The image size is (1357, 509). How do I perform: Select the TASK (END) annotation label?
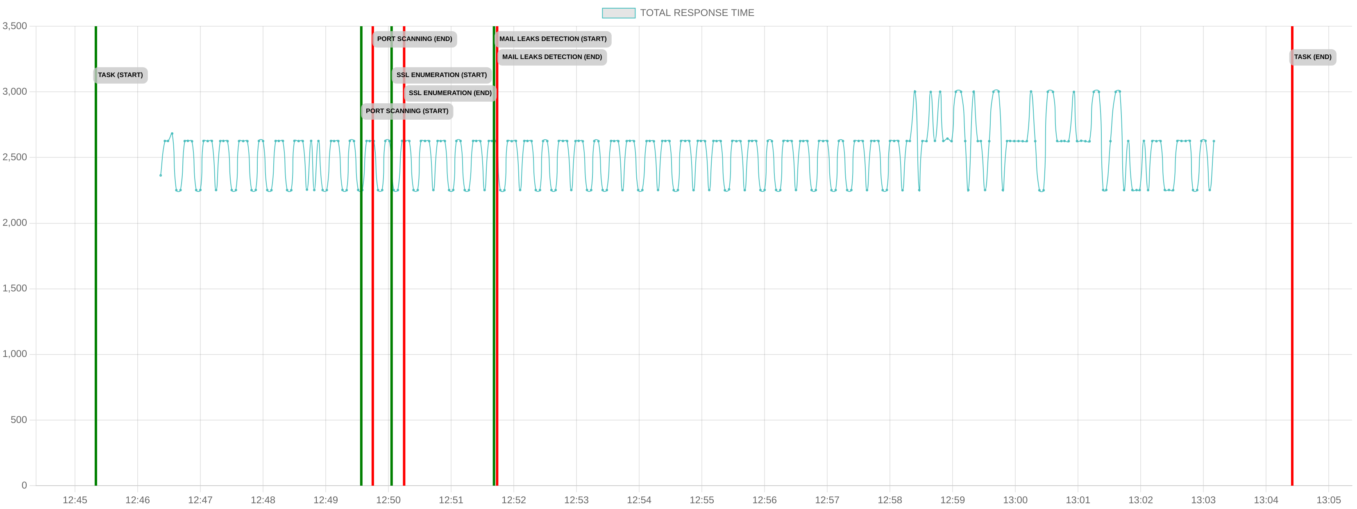tap(1312, 57)
